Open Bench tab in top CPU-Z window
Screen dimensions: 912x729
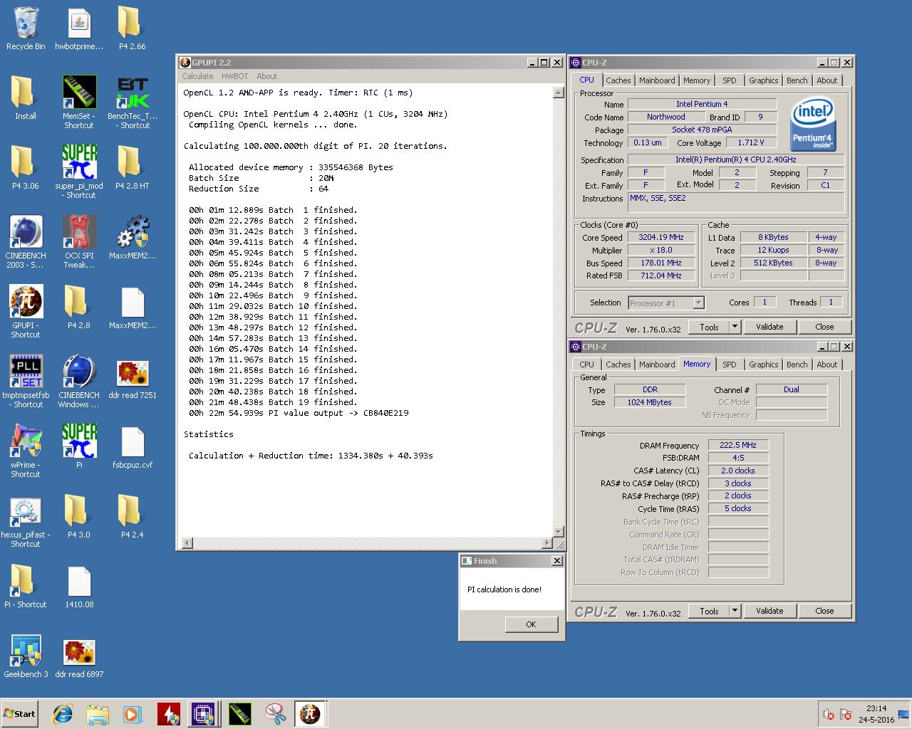coord(797,80)
